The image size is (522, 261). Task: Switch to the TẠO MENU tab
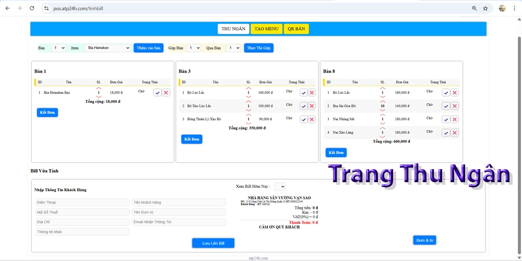tap(266, 29)
